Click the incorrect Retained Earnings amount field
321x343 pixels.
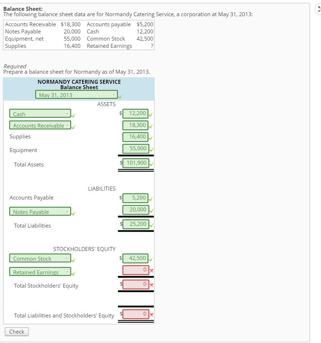click(136, 270)
